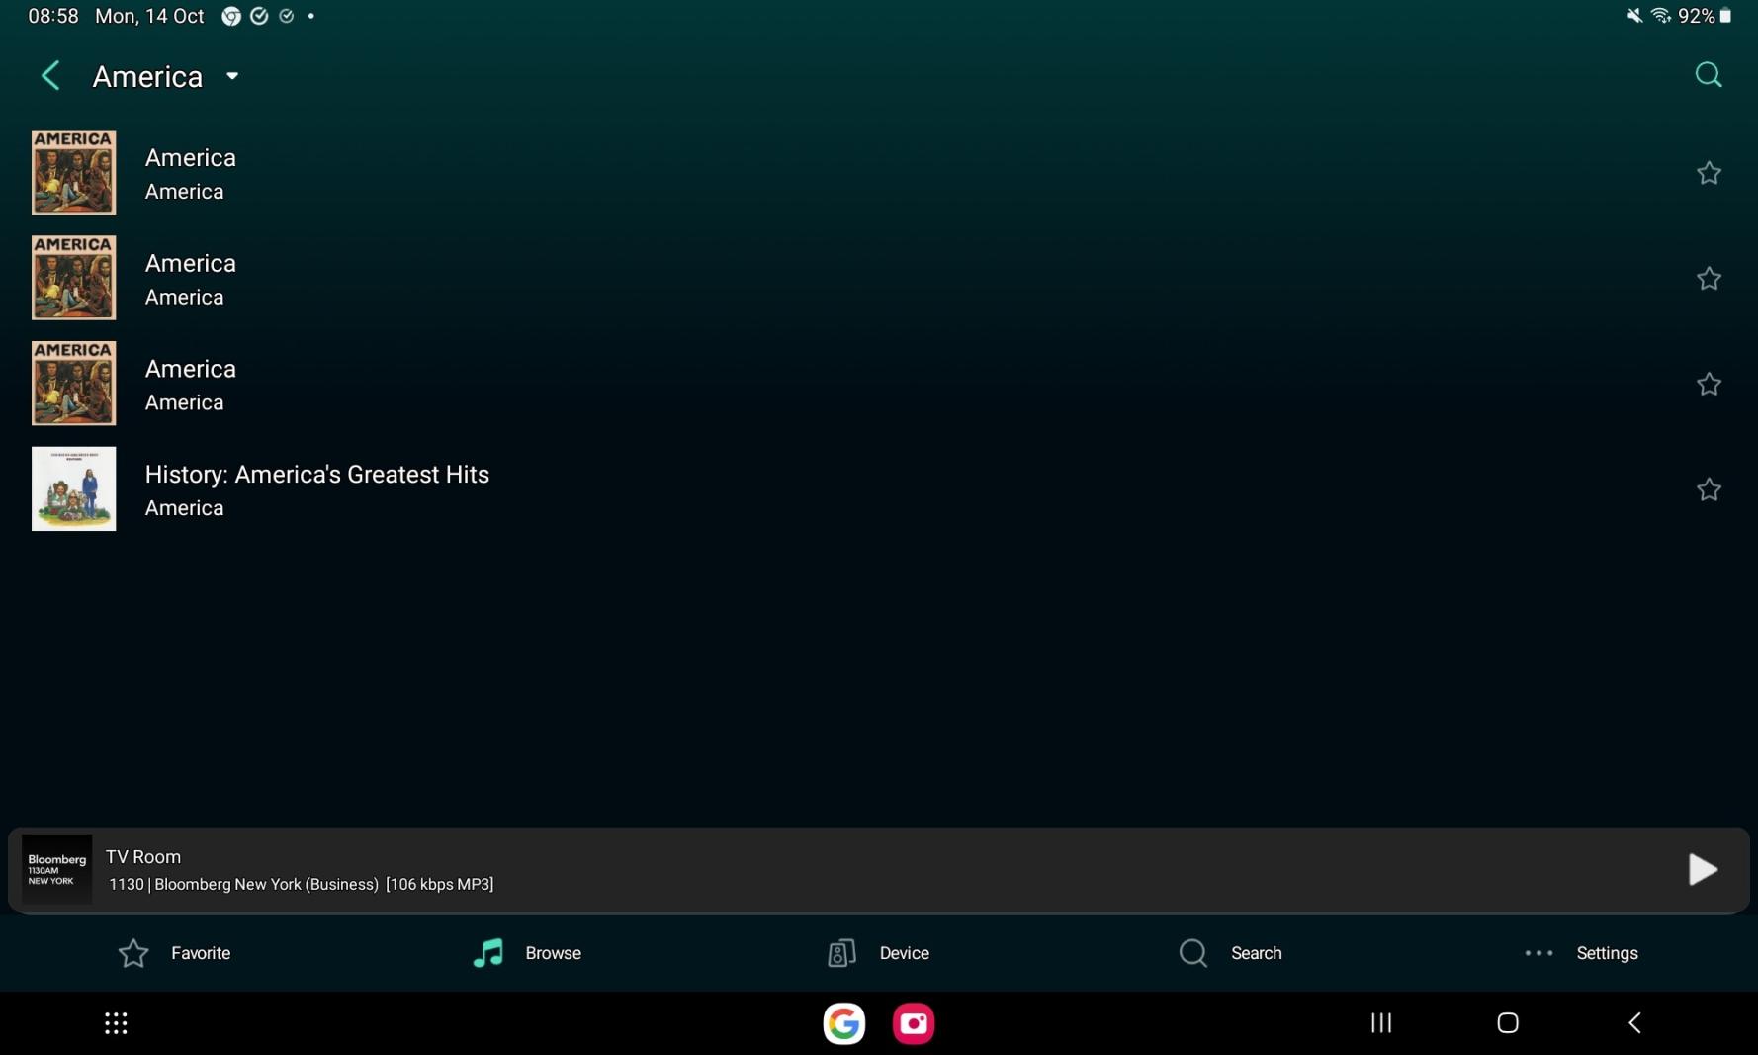Screen dimensions: 1758x1055
Task: Switch to the Browse tab
Action: click(x=527, y=953)
